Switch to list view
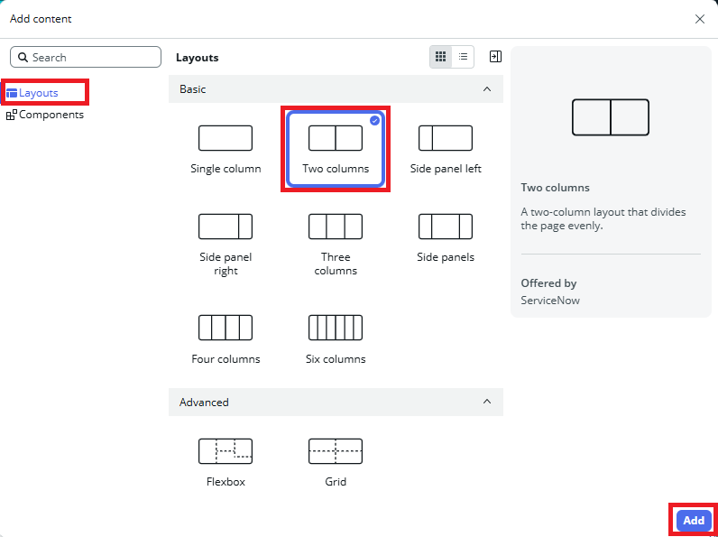The width and height of the screenshot is (718, 537). point(463,57)
